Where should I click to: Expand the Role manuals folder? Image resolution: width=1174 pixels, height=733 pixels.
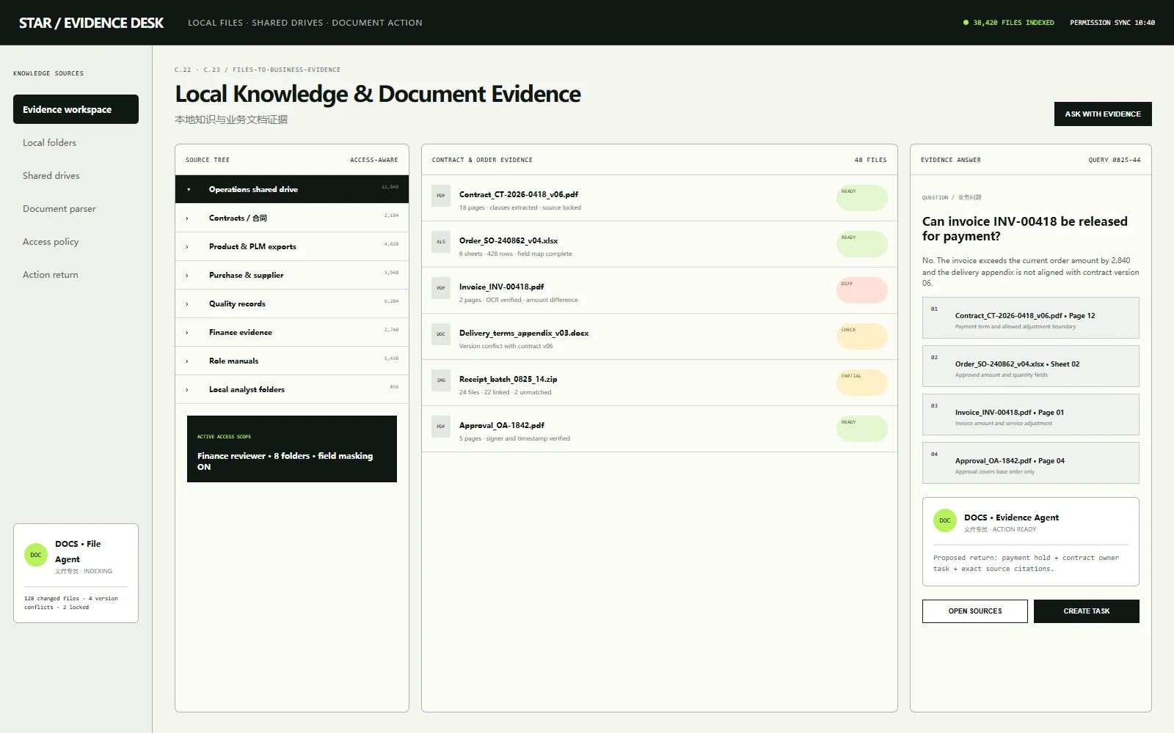(x=187, y=361)
